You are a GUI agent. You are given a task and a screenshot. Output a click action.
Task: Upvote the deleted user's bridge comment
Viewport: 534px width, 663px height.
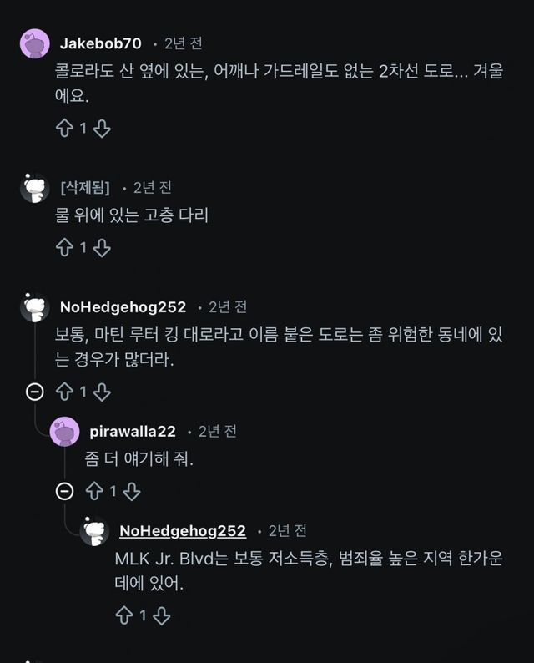pos(64,248)
